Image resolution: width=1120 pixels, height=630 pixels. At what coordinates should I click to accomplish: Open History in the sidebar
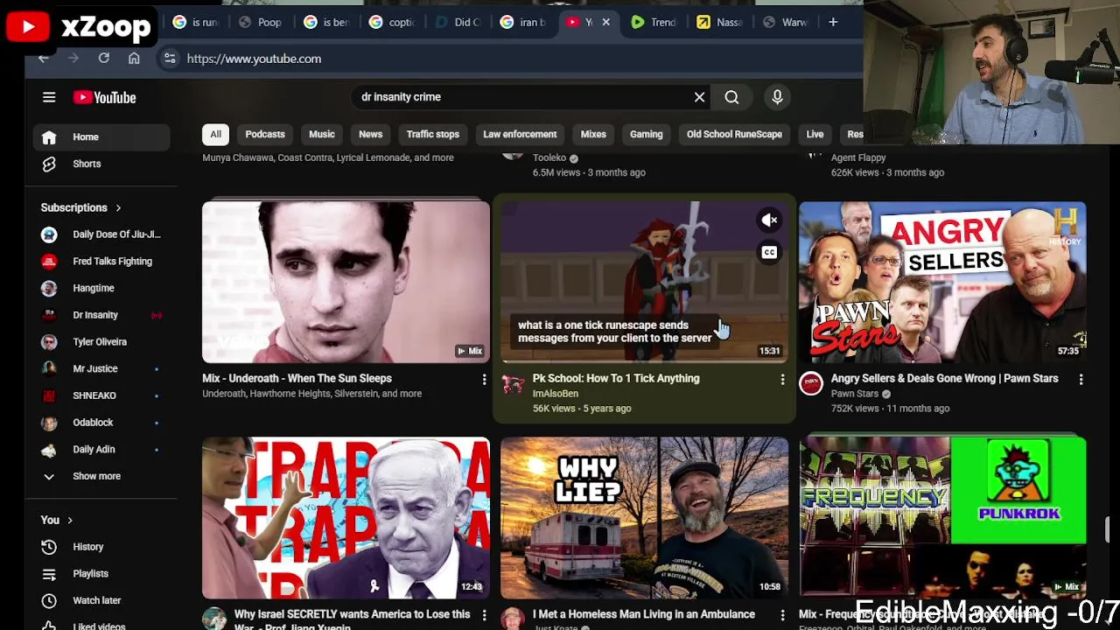pos(101,547)
